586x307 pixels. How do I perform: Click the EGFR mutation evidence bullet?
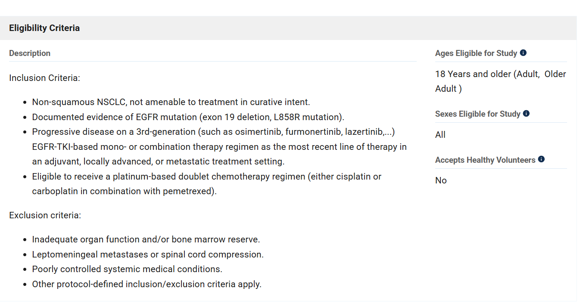tap(188, 117)
